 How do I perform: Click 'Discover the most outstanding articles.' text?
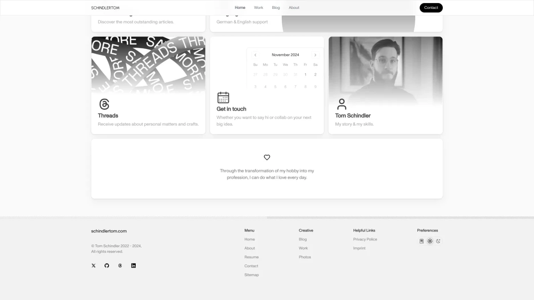pyautogui.click(x=136, y=22)
